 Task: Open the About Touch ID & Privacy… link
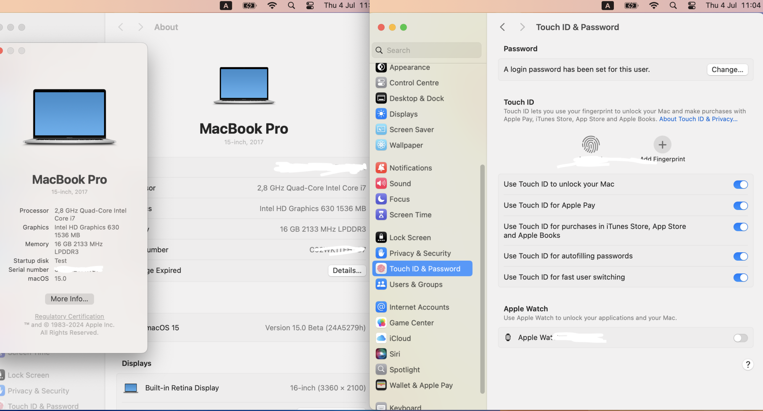(698, 119)
